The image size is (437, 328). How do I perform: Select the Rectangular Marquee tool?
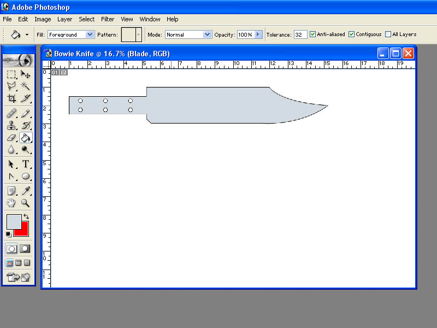pos(11,74)
